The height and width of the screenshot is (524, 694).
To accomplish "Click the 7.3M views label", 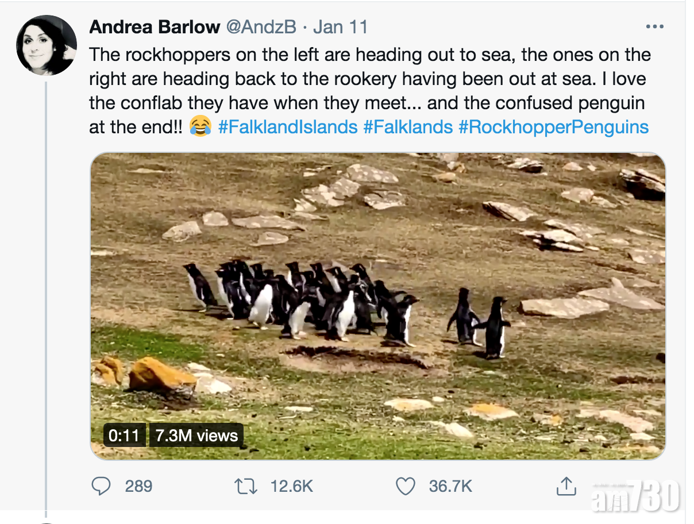I will pyautogui.click(x=196, y=436).
